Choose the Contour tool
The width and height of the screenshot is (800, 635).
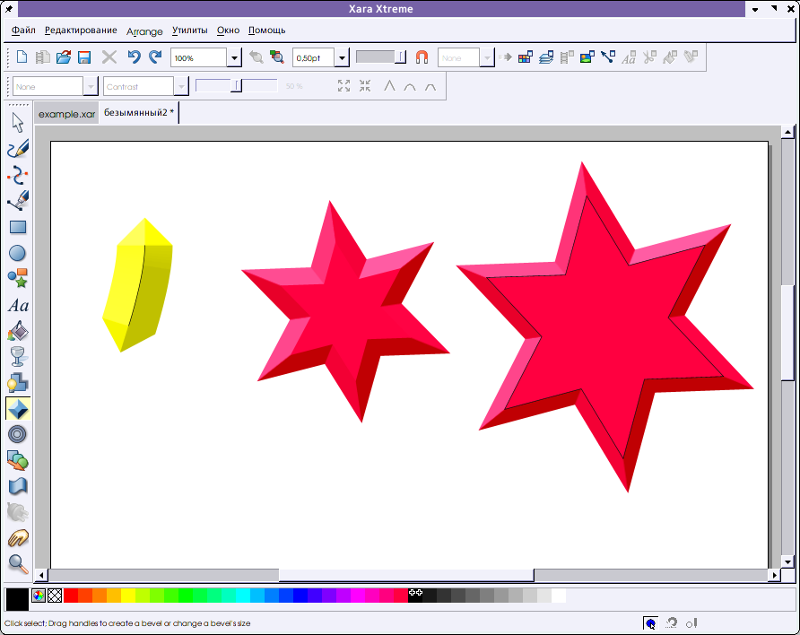(18, 435)
